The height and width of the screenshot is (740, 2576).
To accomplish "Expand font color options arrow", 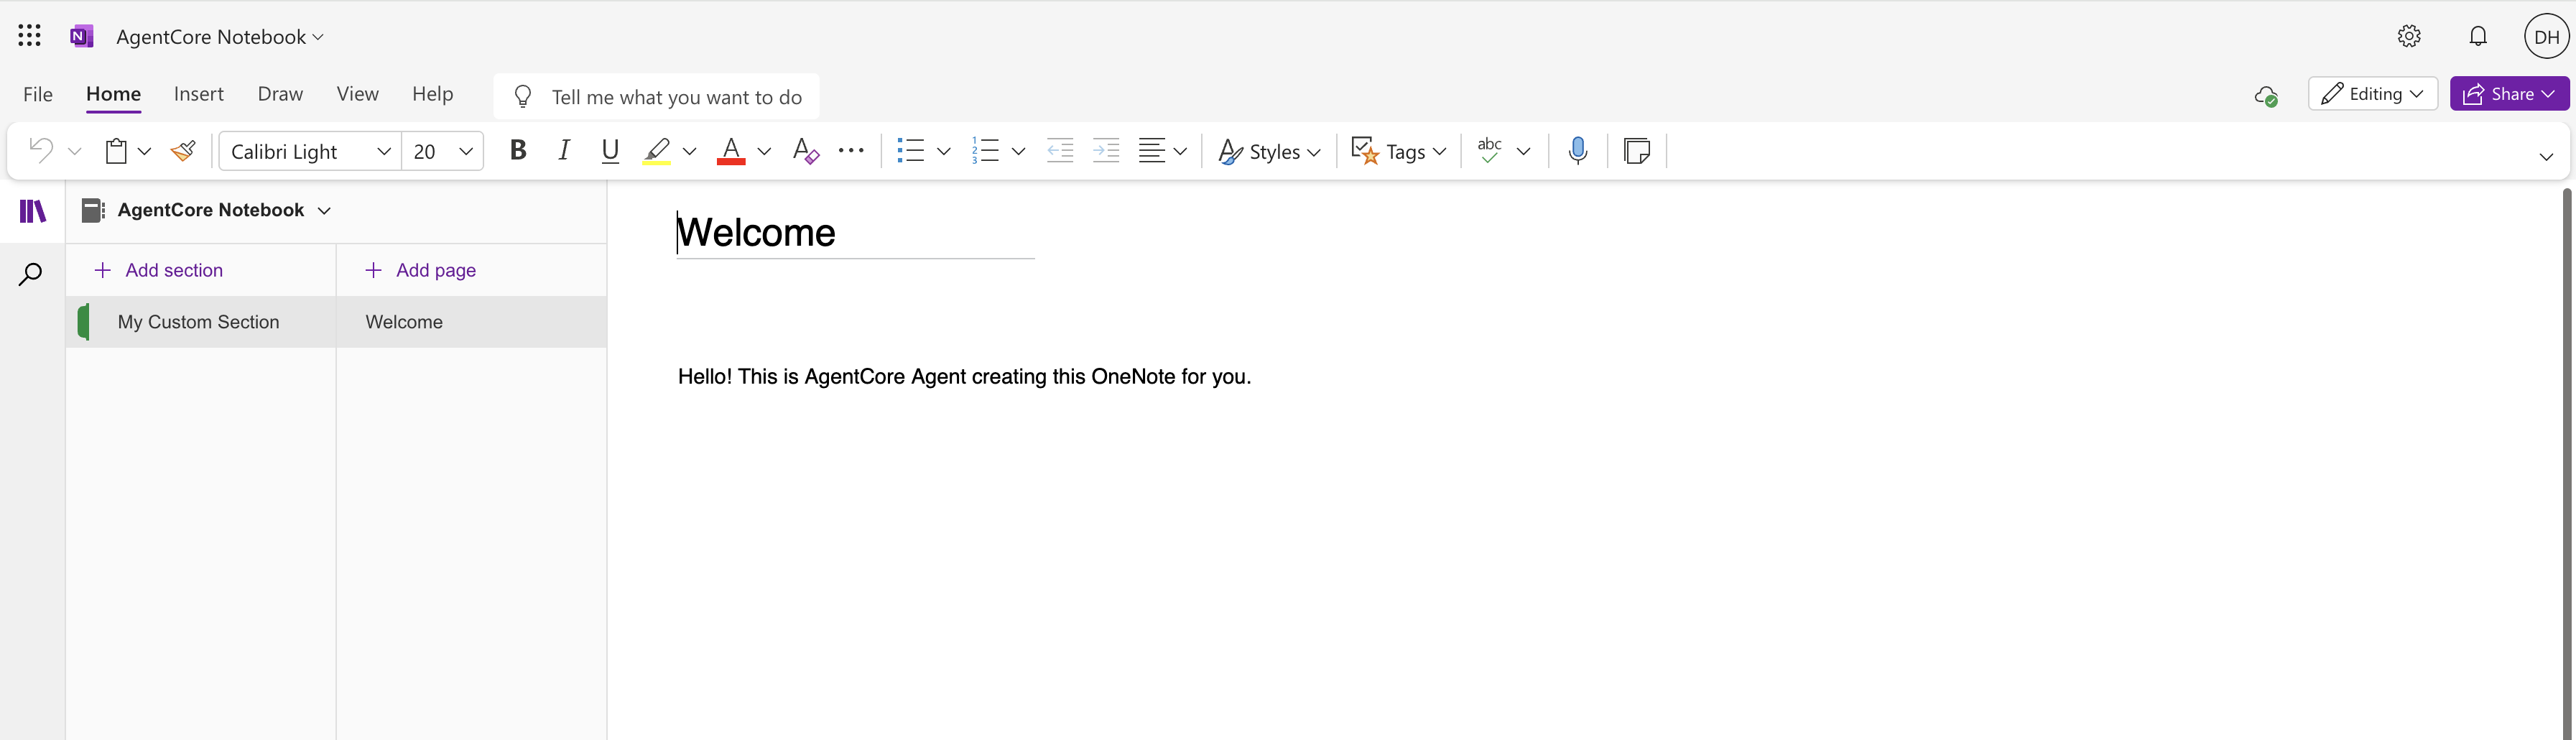I will point(764,152).
